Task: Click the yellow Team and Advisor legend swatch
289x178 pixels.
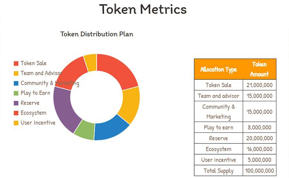Action: (16, 73)
